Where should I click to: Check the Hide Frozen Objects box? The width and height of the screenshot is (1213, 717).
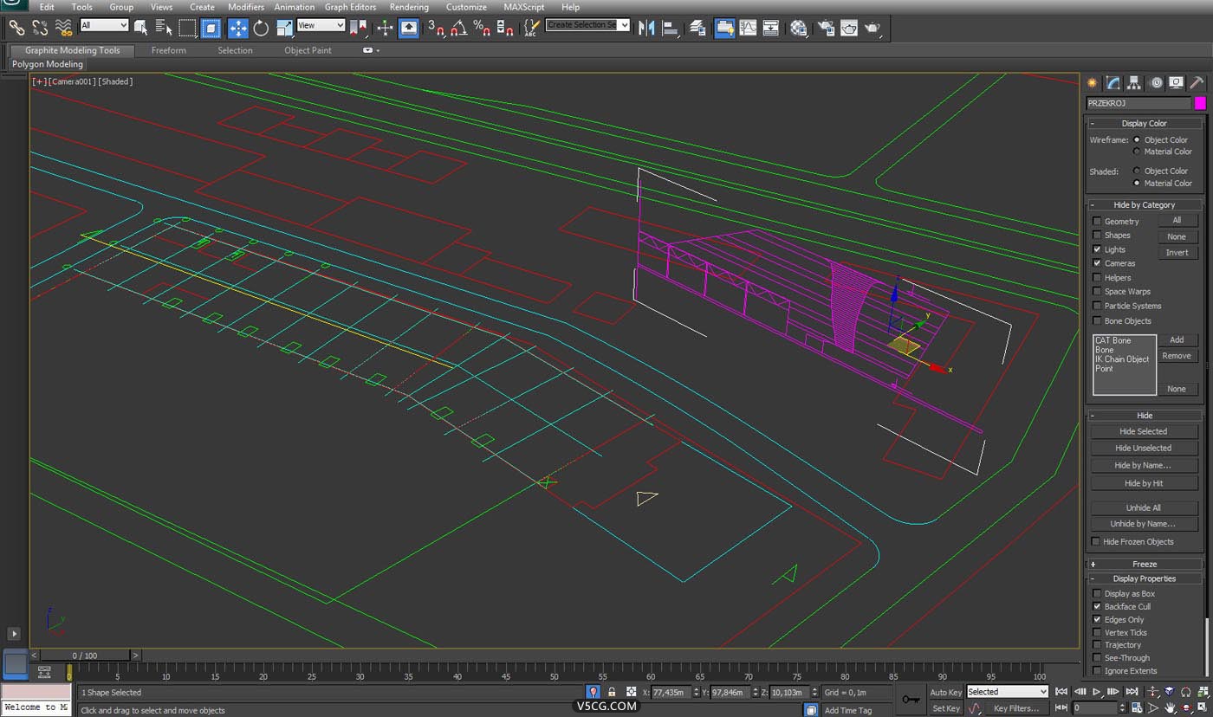coord(1096,541)
